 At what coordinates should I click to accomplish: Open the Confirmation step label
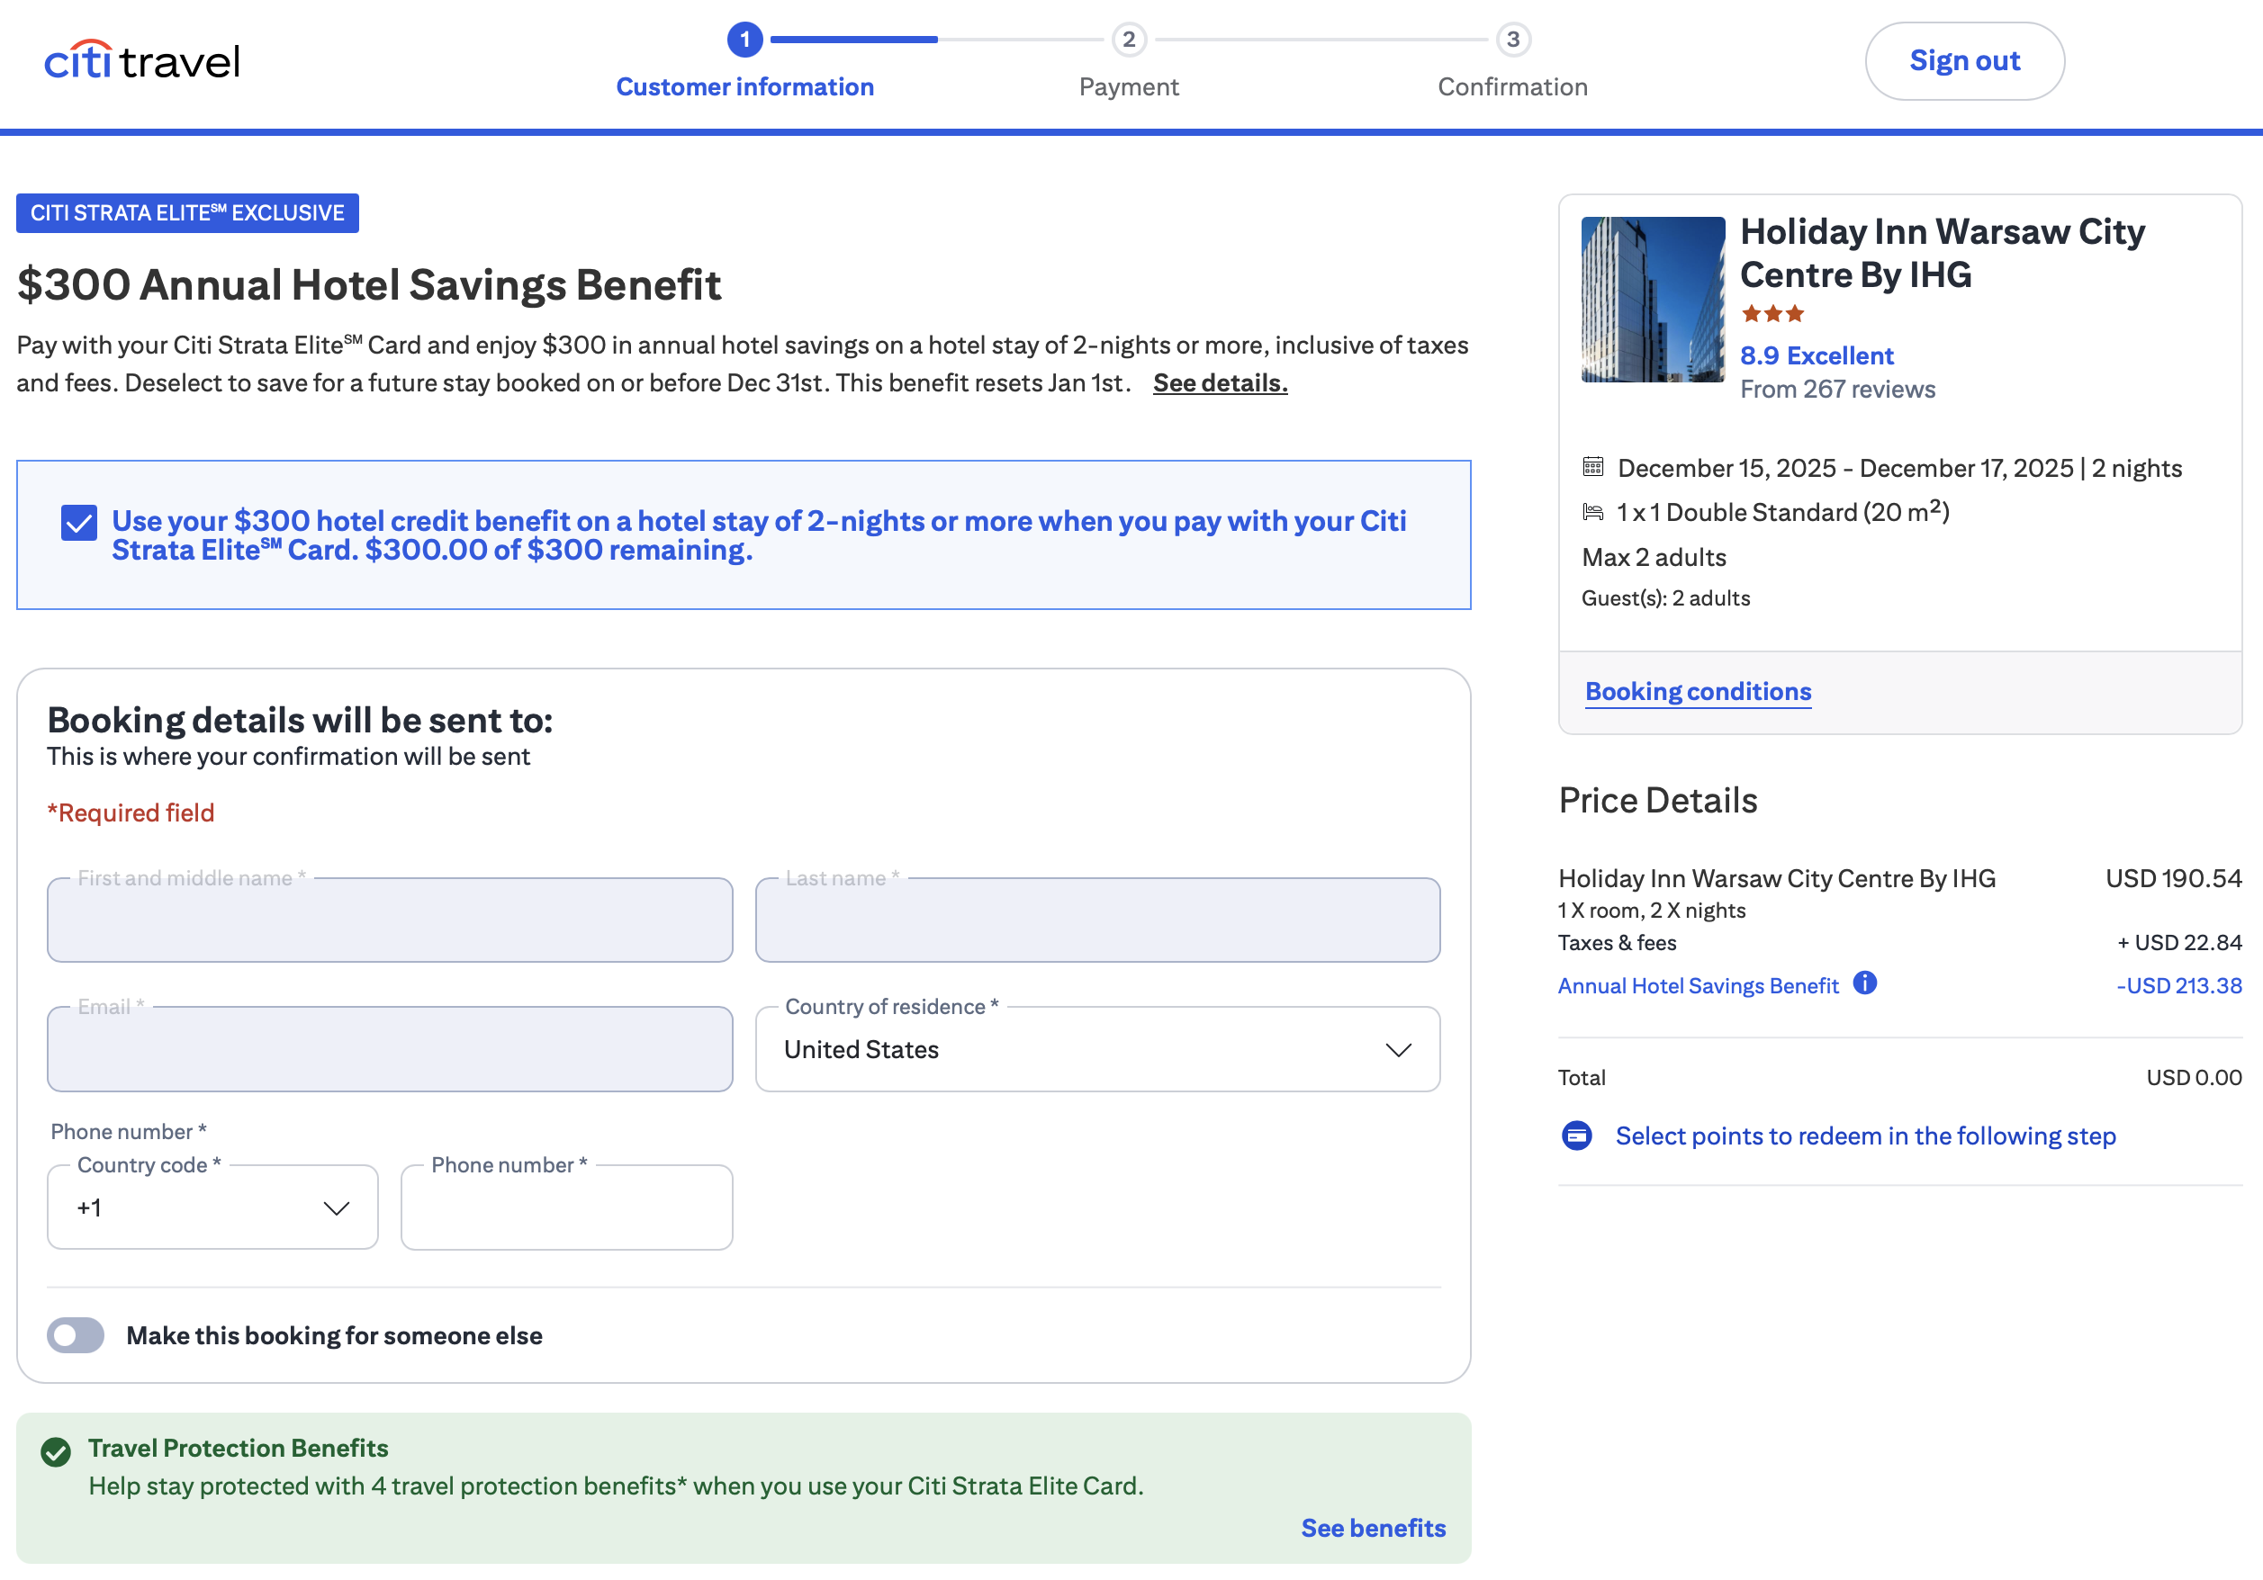(1513, 86)
